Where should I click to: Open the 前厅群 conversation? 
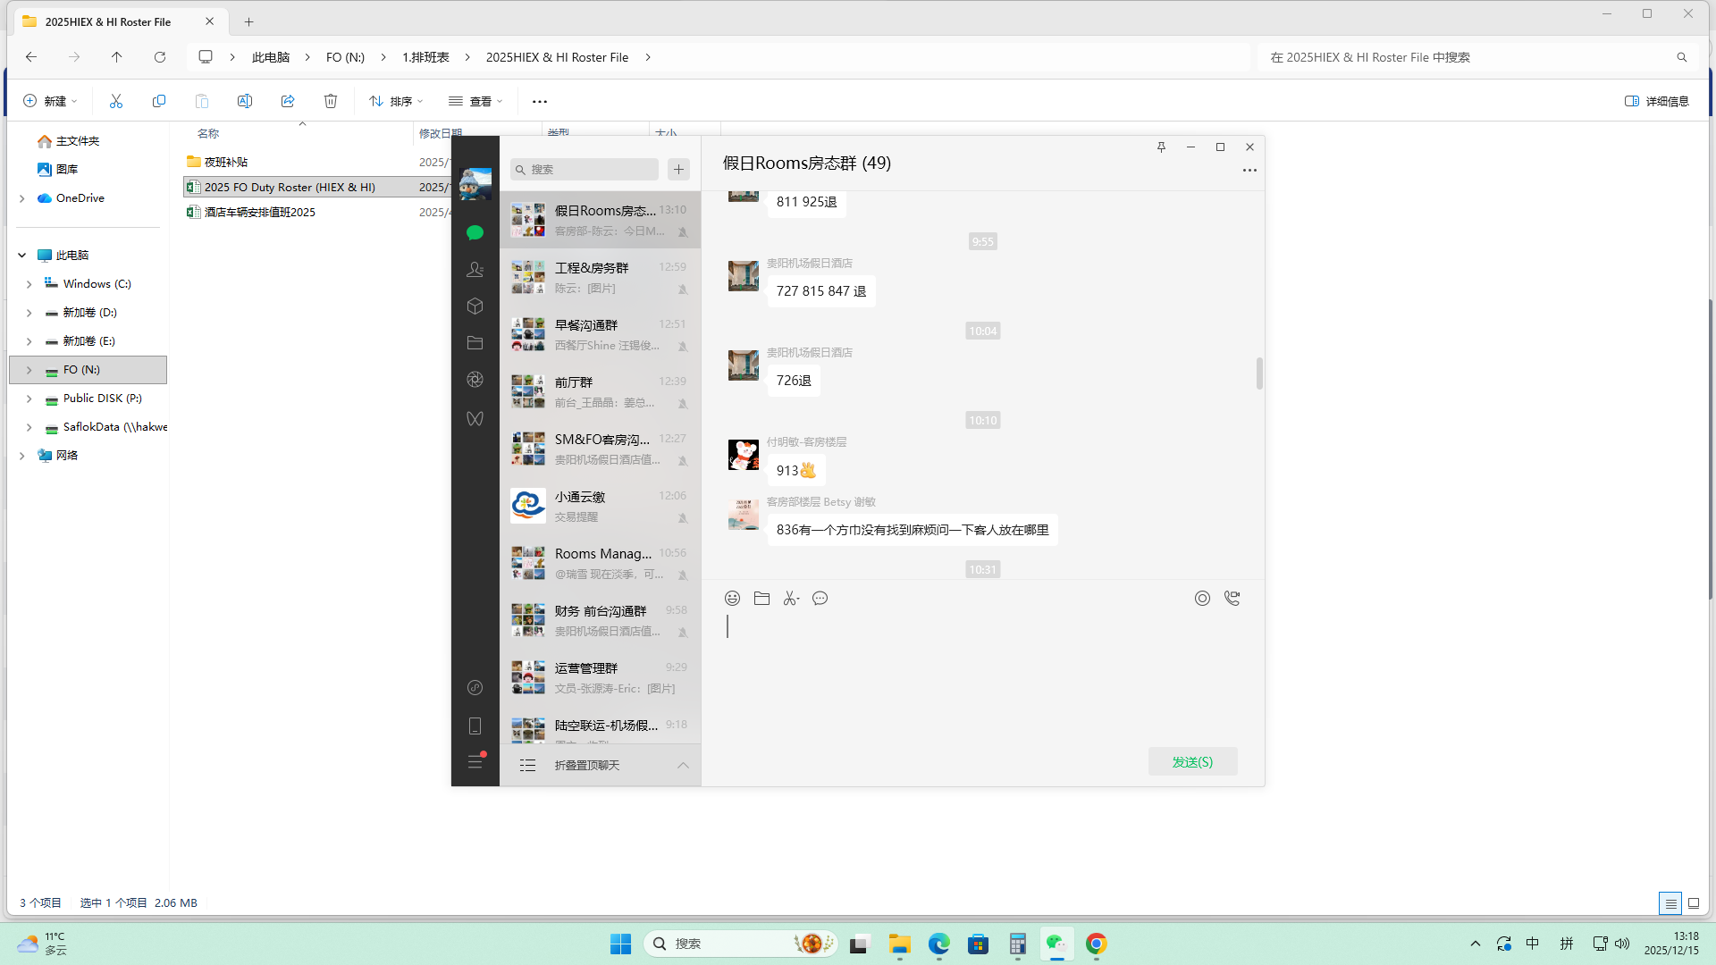pyautogui.click(x=600, y=391)
